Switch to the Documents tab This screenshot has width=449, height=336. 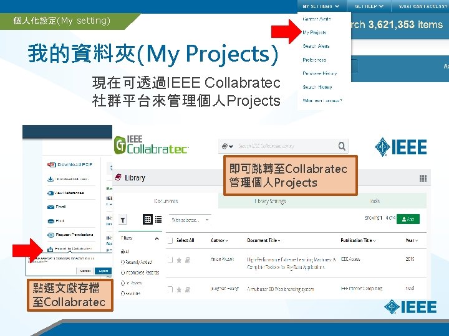(166, 201)
